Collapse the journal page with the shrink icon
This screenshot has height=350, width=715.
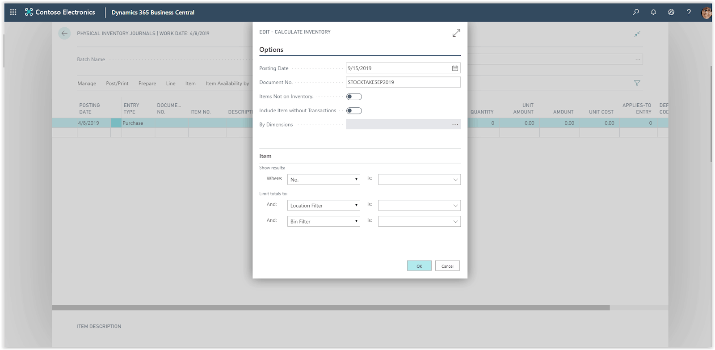[637, 34]
